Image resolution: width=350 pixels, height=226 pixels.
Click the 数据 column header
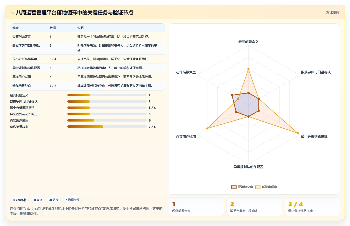click(x=53, y=28)
